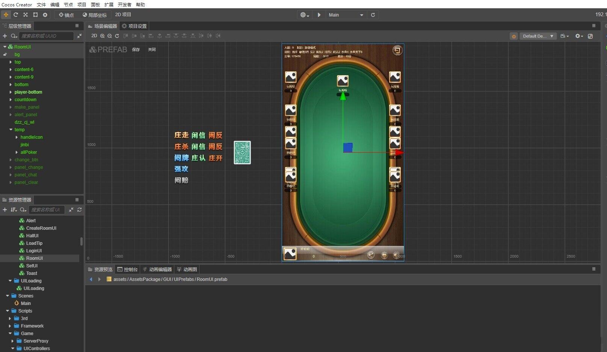Image resolution: width=607 pixels, height=352 pixels.
Task: Click 关闭 to close prefab editing
Action: (x=152, y=50)
